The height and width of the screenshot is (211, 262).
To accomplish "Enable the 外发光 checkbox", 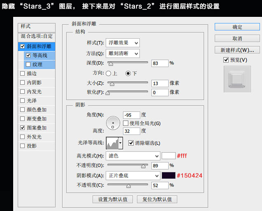I will click(x=22, y=137).
